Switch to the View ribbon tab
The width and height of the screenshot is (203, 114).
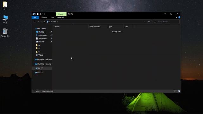(52, 17)
